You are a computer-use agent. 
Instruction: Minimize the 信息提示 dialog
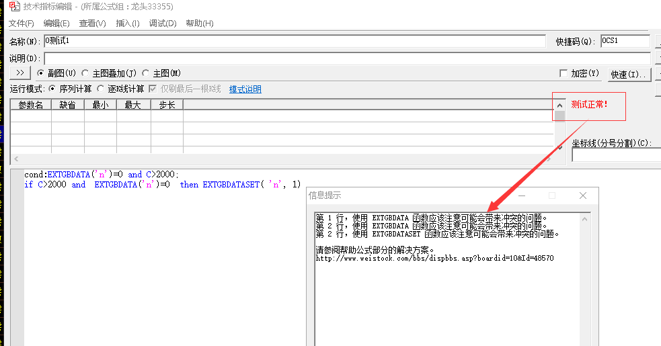520,196
